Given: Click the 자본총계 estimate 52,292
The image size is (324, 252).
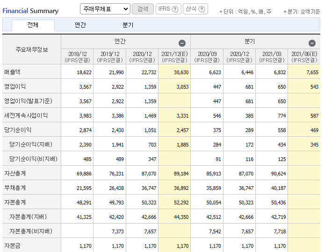Looking at the screenshot, I should pos(181,203).
